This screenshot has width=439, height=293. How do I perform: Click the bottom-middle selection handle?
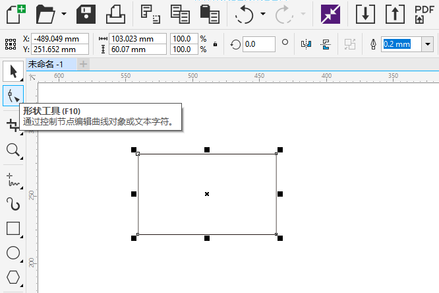click(207, 238)
